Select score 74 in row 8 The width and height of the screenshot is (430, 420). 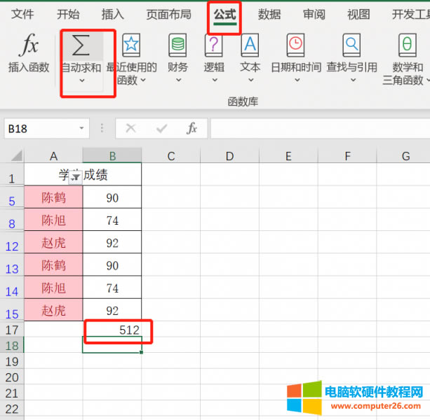112,220
